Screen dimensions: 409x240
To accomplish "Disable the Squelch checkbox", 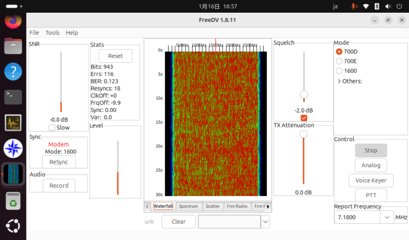I will point(304,118).
